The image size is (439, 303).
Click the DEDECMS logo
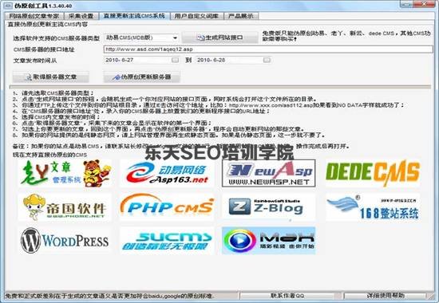click(373, 173)
